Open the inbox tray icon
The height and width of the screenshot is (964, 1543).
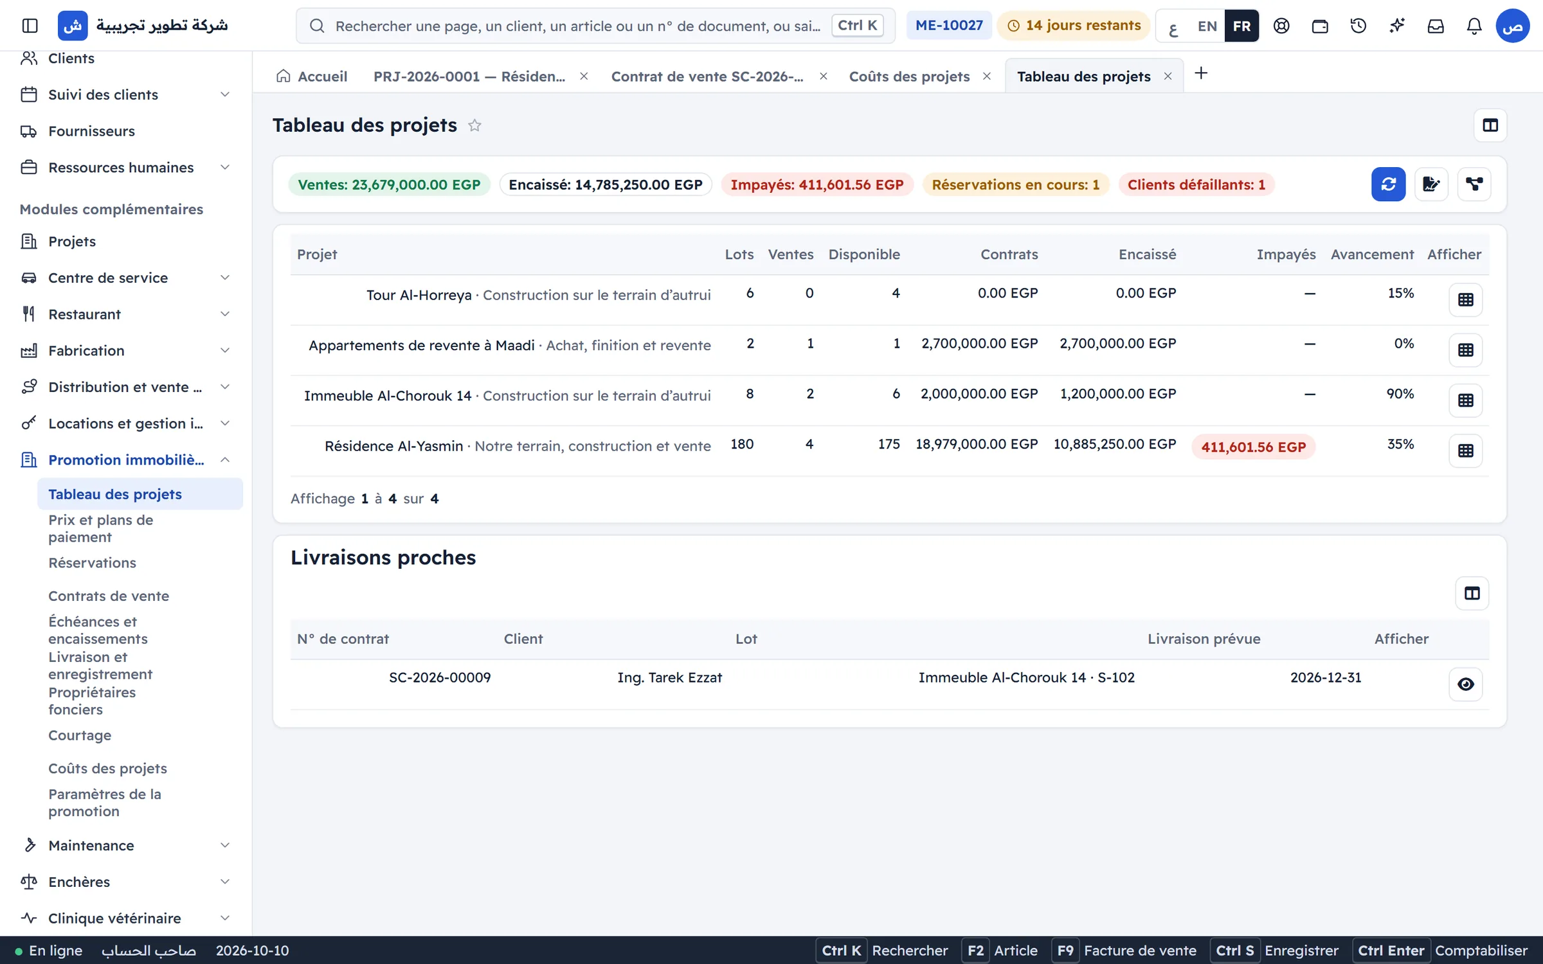1436,26
